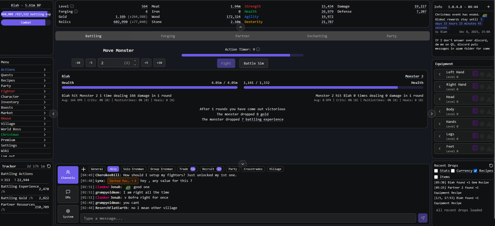Collapse the left sidebar panel
This screenshot has height=226, width=495.
tap(53, 114)
